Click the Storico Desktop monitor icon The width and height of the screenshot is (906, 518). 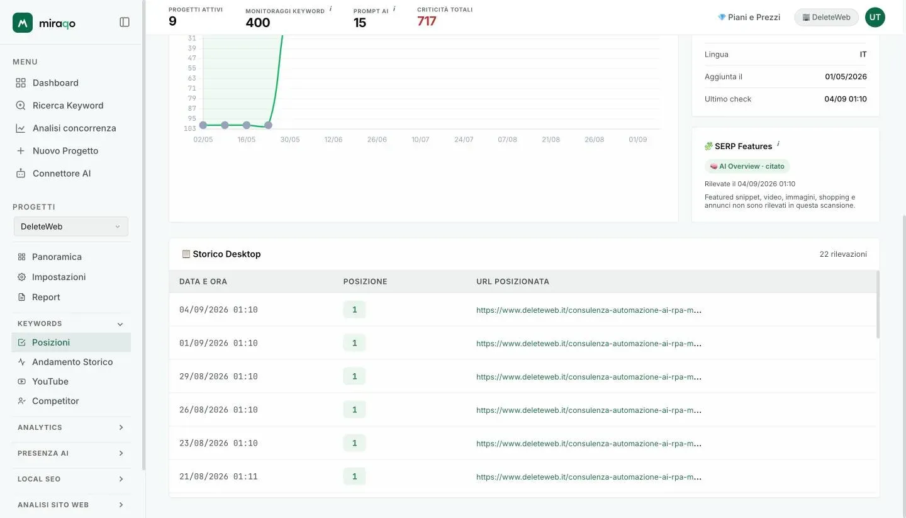[x=186, y=254]
